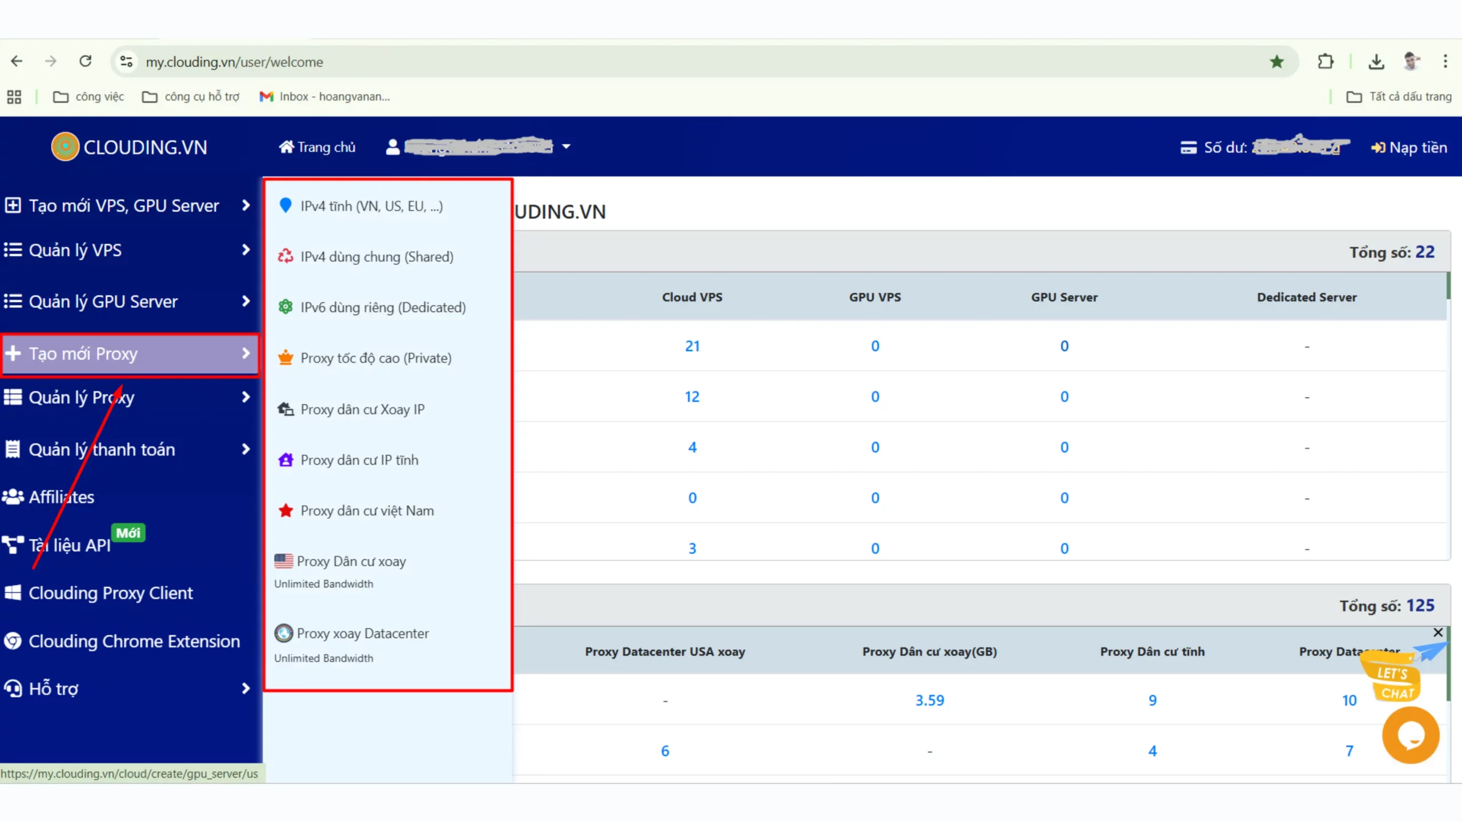Click the US flag icon for Proxy Dân cư xoay

pyautogui.click(x=284, y=561)
